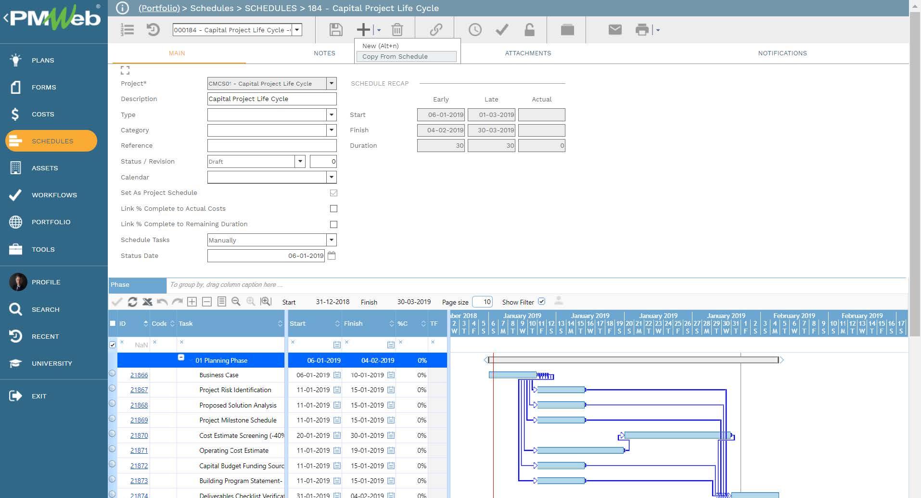Open the schedule record selector dropdown
The height and width of the screenshot is (498, 921).
(297, 30)
